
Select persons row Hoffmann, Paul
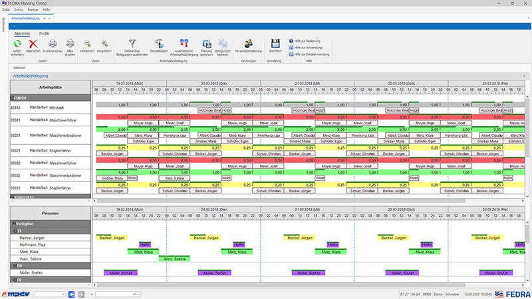pos(51,245)
